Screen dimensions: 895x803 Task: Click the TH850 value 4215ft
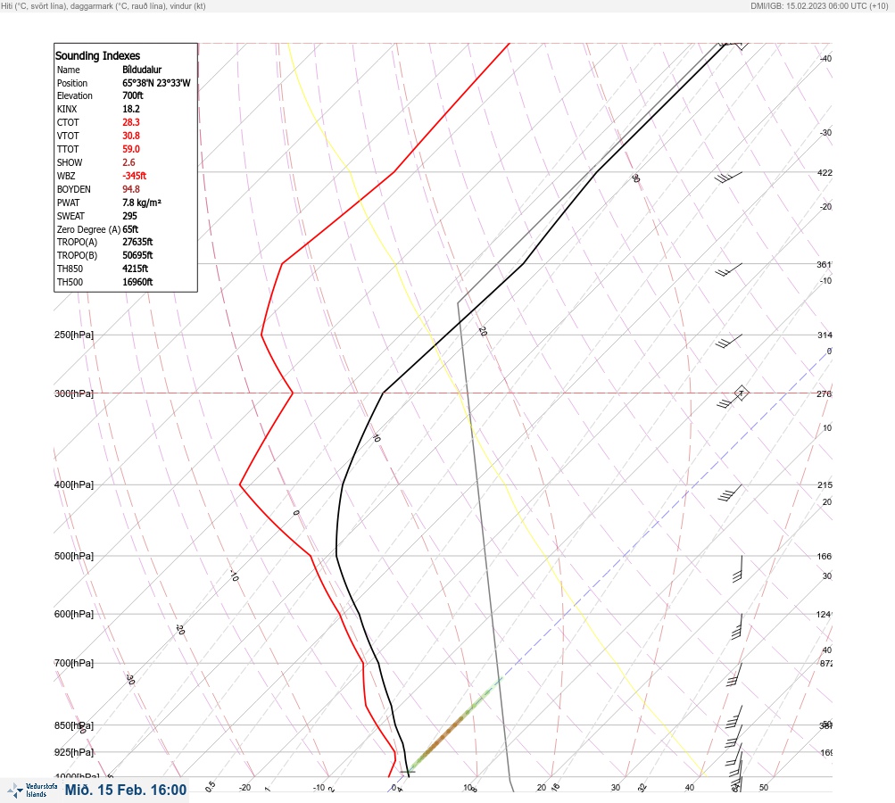[x=136, y=269]
